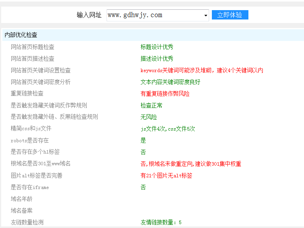Select the green 描述设计优秀 result
The height and width of the screenshot is (228, 304).
coord(157,59)
